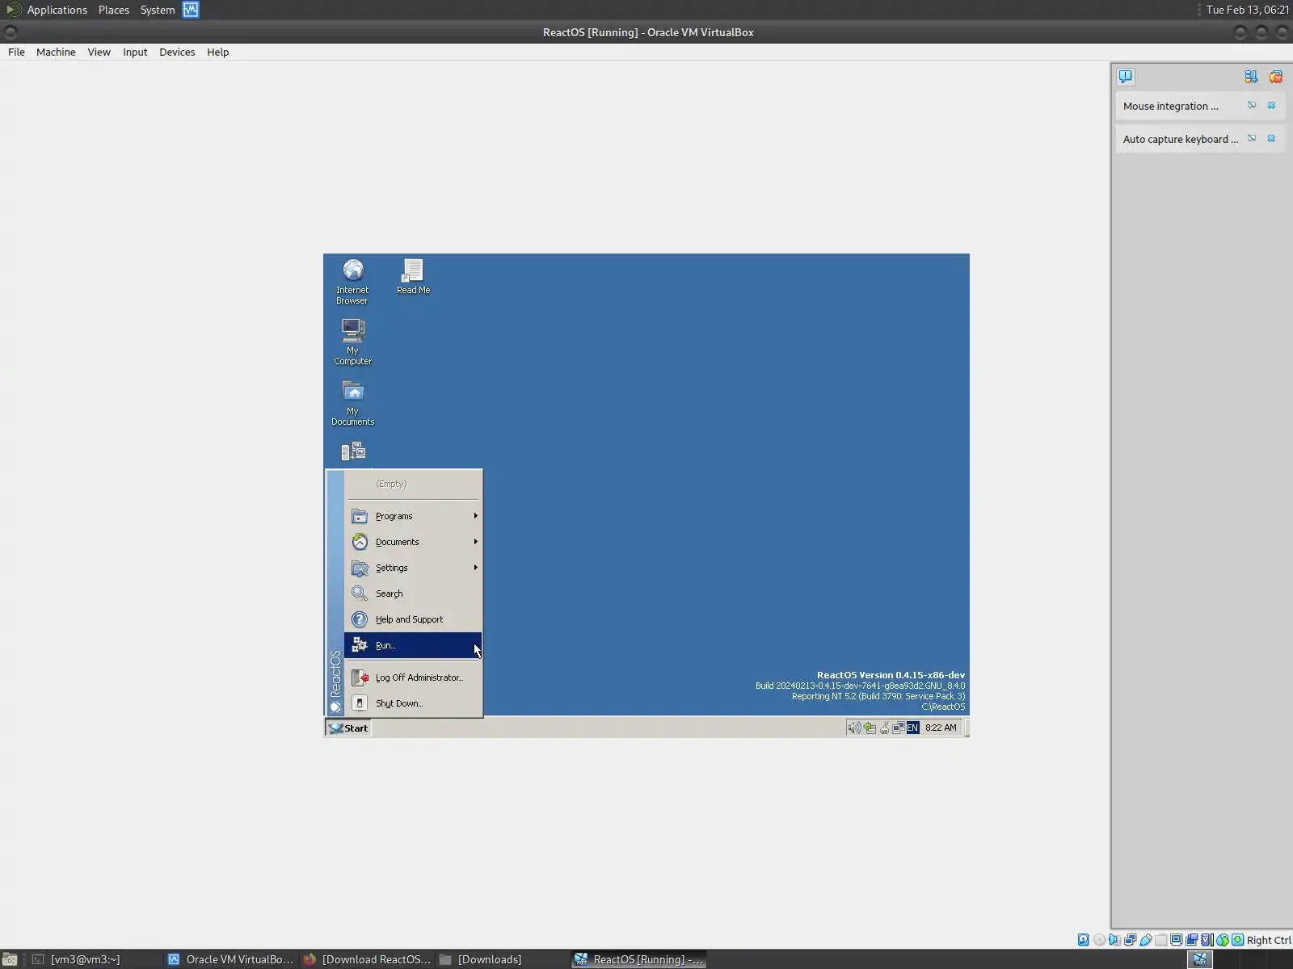The width and height of the screenshot is (1293, 969).
Task: Click the Auto capture keyboard notification text
Action: [x=1180, y=139]
